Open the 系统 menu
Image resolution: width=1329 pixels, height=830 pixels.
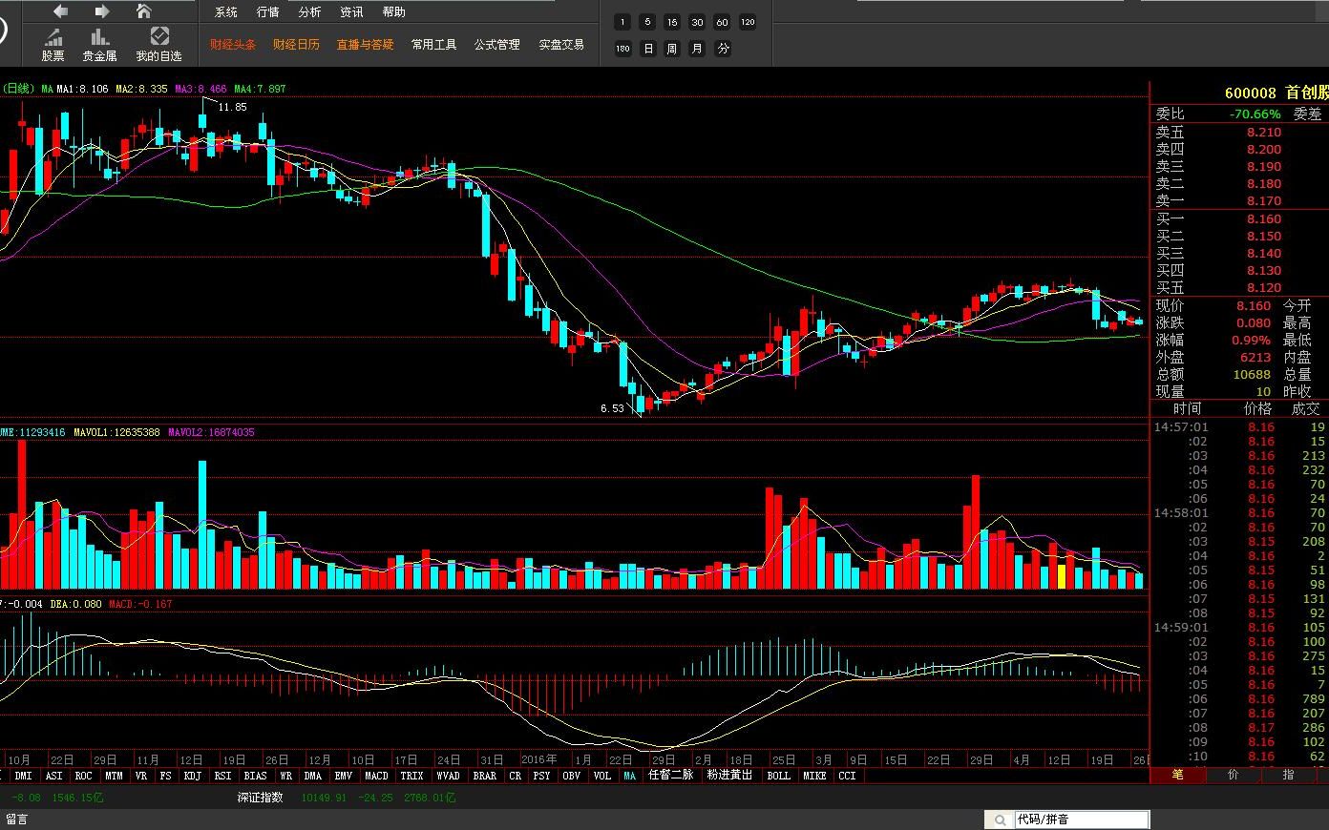[x=226, y=12]
